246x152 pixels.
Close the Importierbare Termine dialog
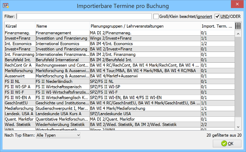pyautogui.click(x=237, y=4)
